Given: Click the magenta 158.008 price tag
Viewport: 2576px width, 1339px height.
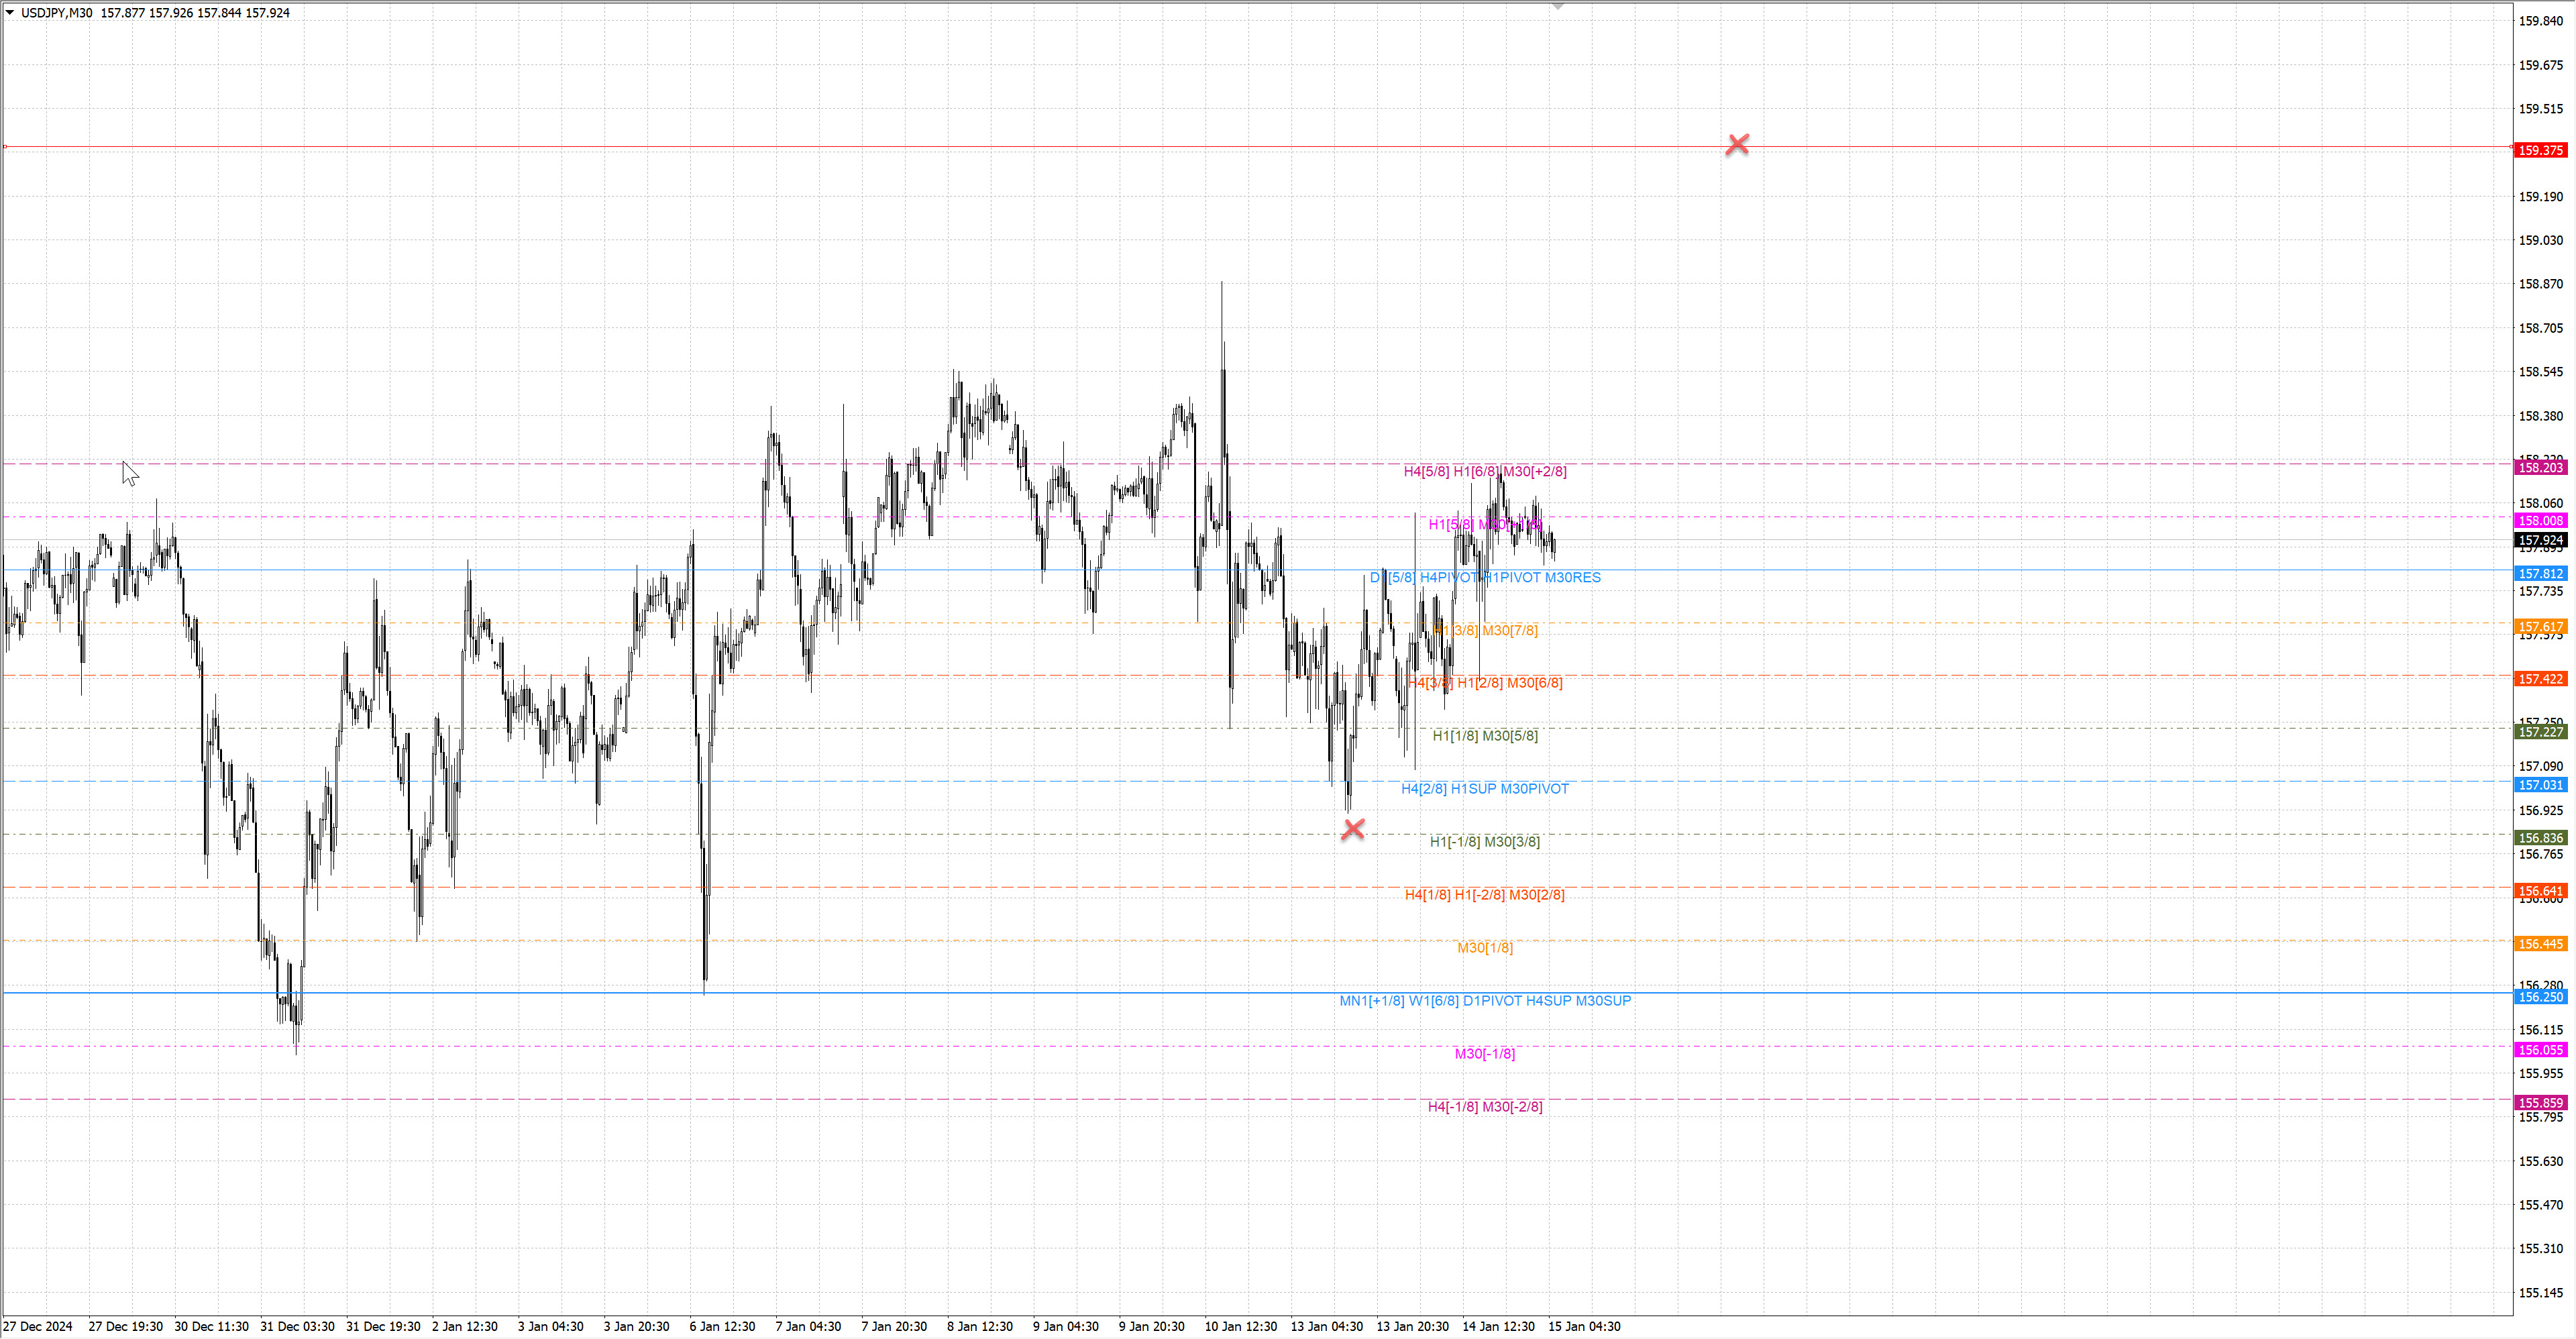Looking at the screenshot, I should pyautogui.click(x=2540, y=520).
